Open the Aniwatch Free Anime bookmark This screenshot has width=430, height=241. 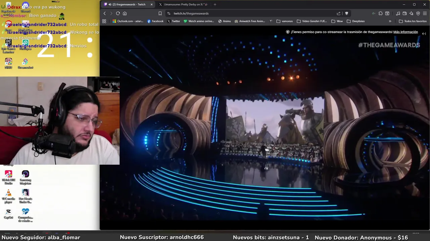point(250,21)
